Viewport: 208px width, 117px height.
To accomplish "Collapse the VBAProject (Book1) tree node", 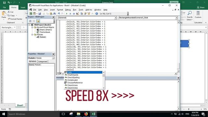I will pyautogui.click(x=30, y=25).
